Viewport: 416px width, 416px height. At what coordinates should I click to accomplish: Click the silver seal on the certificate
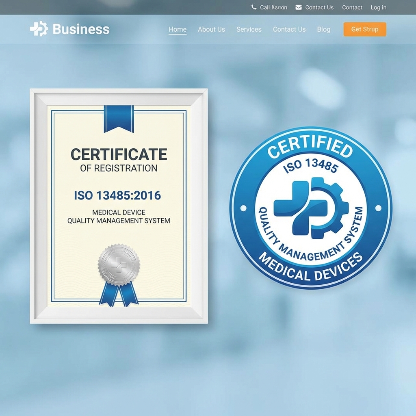119,265
